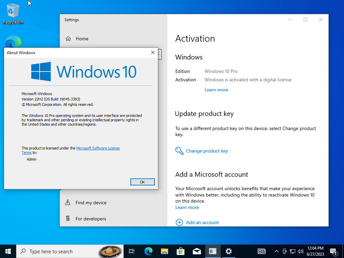Open the Microsoft Edge desktop shortcut
Image resolution: width=344 pixels, height=258 pixels.
click(13, 42)
